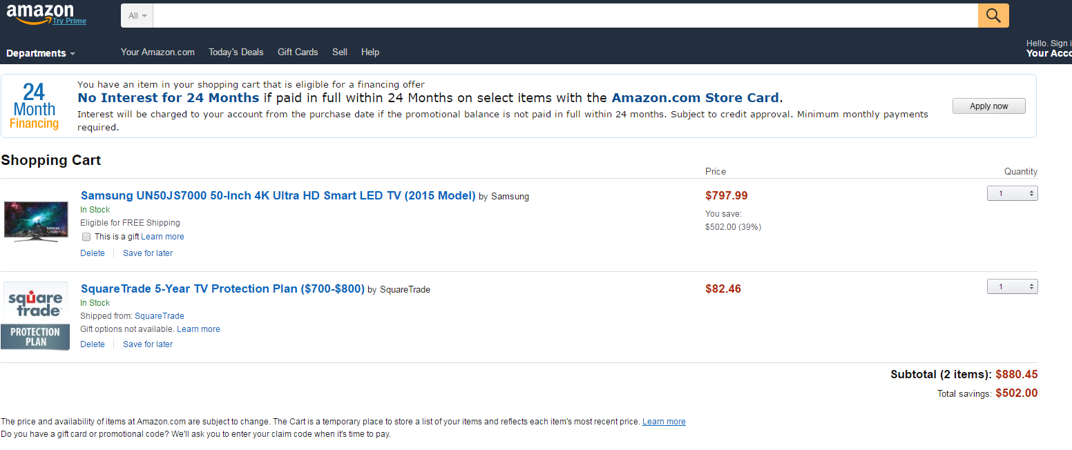Click the 24 Month Financing badge

click(35, 106)
